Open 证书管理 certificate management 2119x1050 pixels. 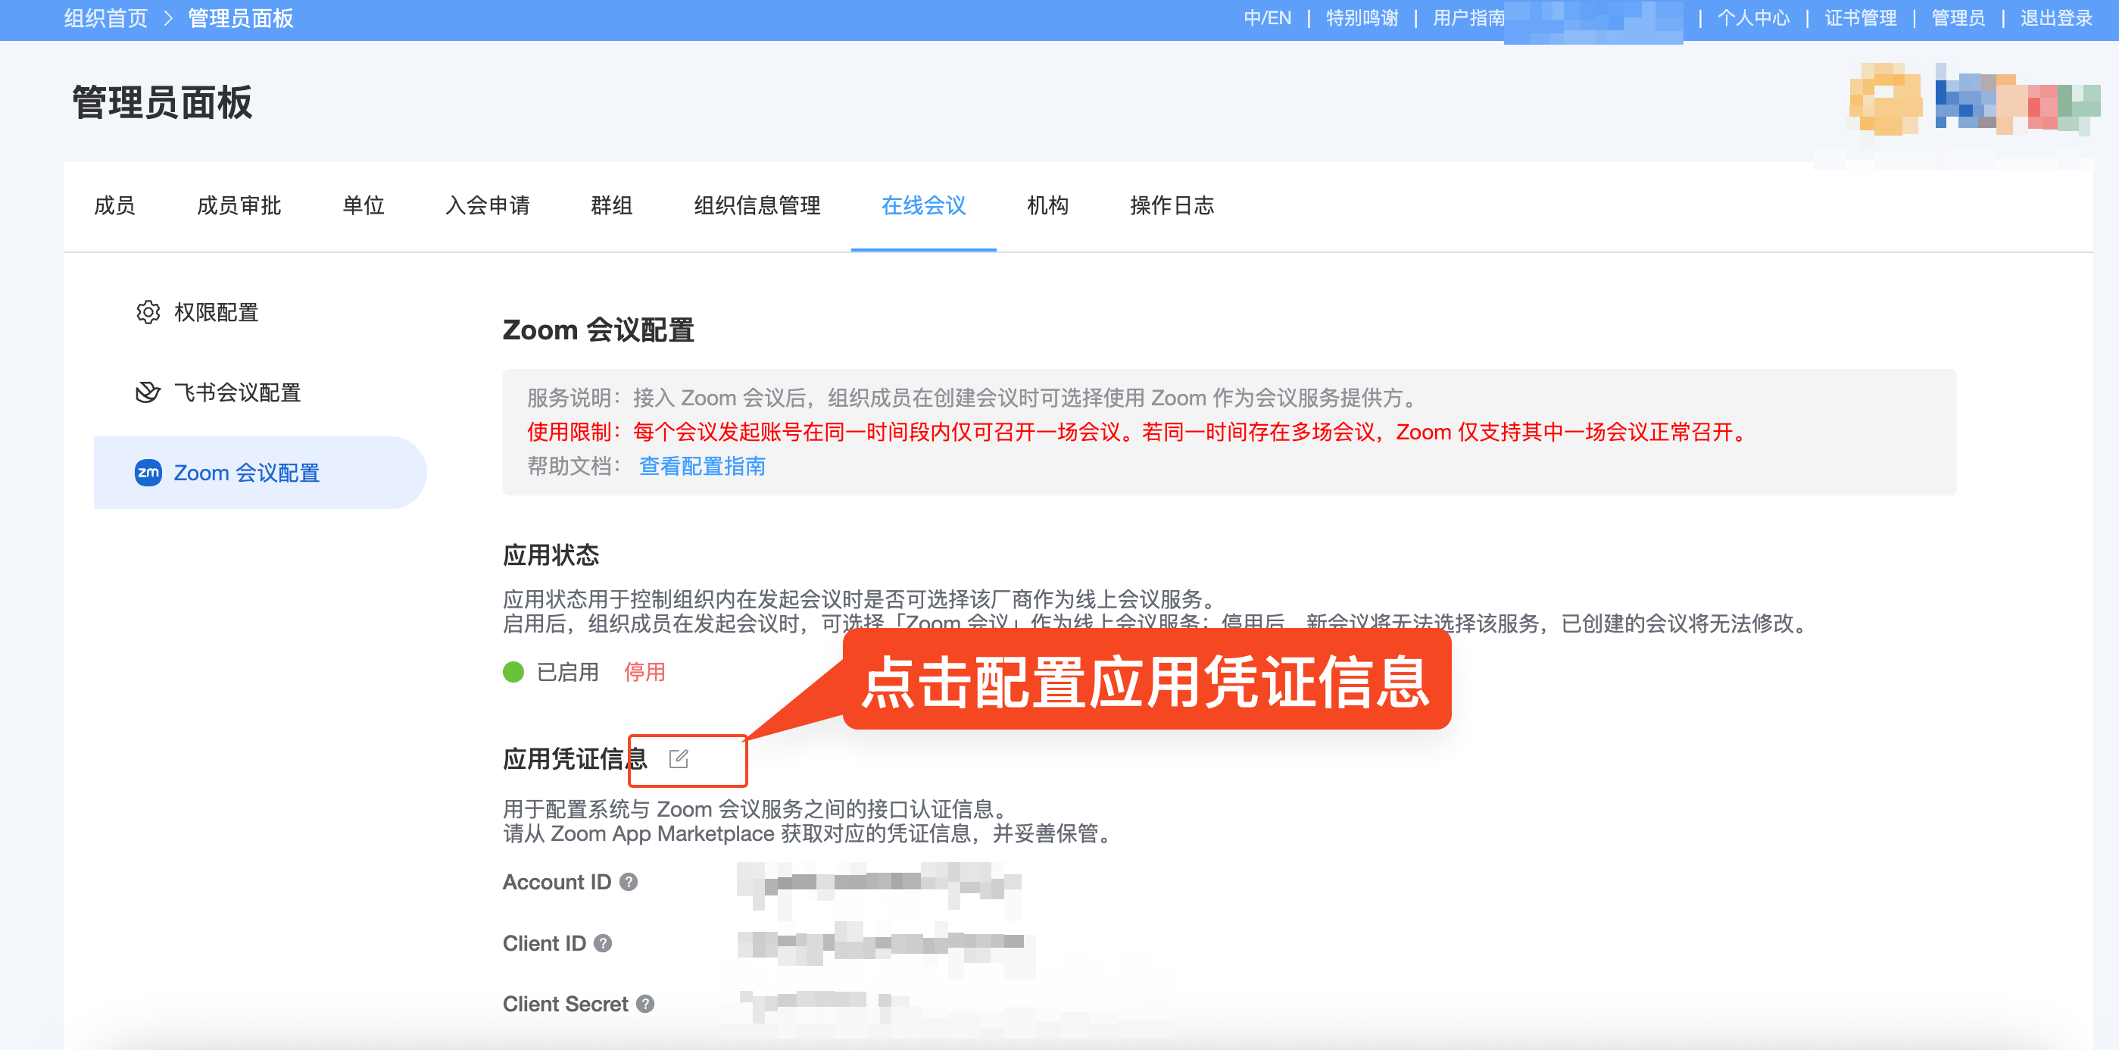[1862, 17]
